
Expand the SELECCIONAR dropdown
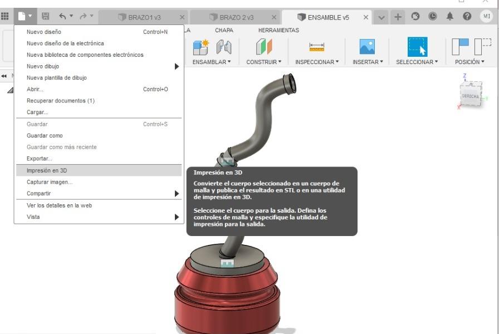point(417,62)
